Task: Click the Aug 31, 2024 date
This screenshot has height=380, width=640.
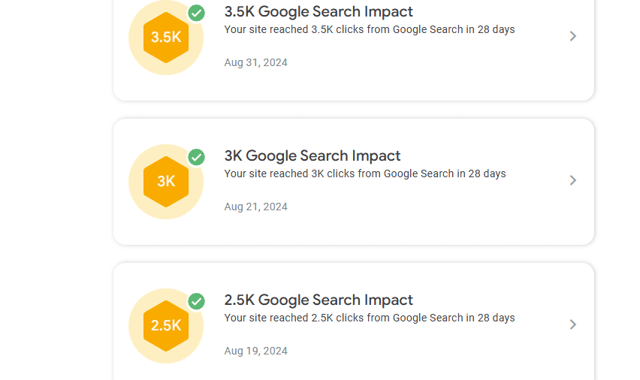Action: point(256,62)
